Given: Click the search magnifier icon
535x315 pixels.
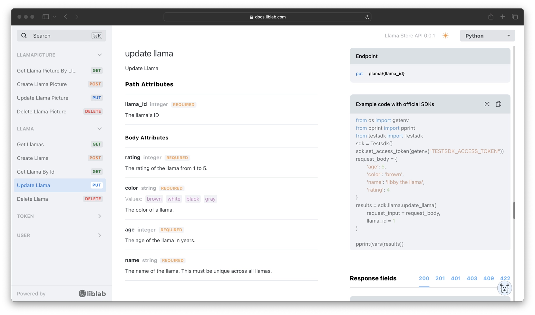Looking at the screenshot, I should 24,35.
